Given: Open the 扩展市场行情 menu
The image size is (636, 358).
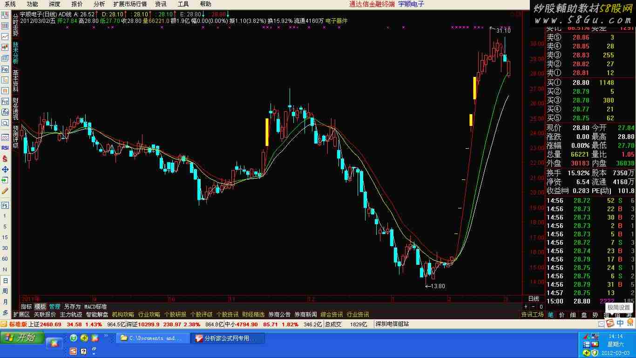Looking at the screenshot, I should pyautogui.click(x=130, y=4).
